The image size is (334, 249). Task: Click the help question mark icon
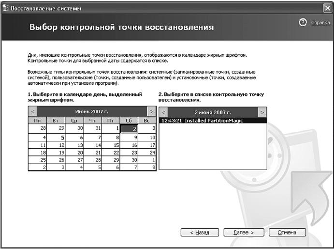pyautogui.click(x=303, y=23)
